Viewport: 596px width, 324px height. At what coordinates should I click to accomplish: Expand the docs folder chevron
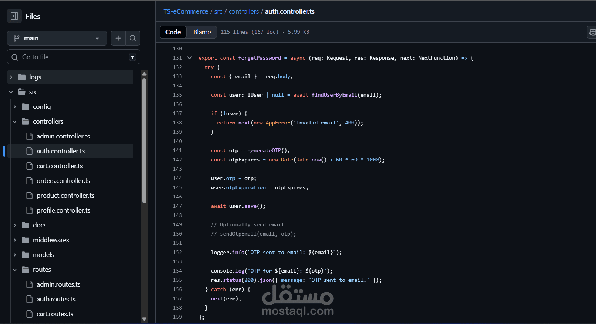pos(15,225)
